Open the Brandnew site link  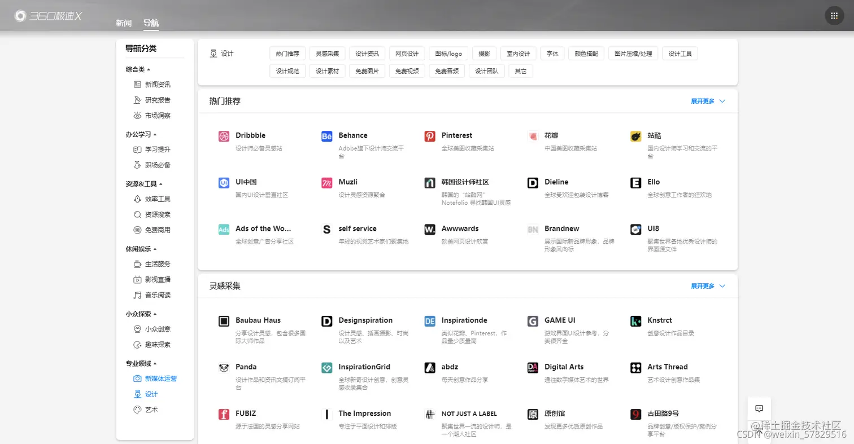pyautogui.click(x=561, y=228)
